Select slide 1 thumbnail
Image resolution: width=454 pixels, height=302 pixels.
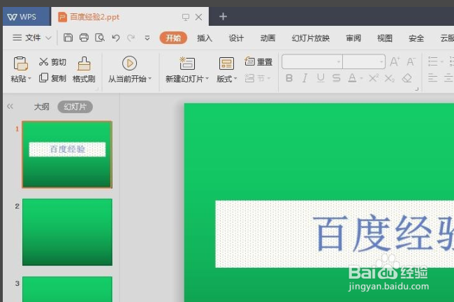67,155
